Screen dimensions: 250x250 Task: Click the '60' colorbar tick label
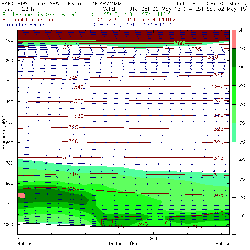point(242,123)
